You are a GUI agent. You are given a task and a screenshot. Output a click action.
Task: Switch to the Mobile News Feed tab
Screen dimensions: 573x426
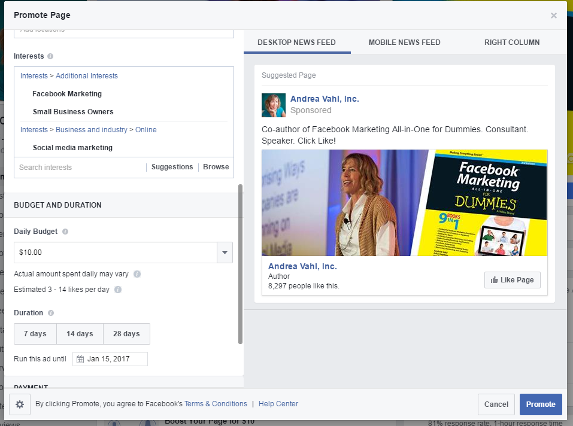405,42
